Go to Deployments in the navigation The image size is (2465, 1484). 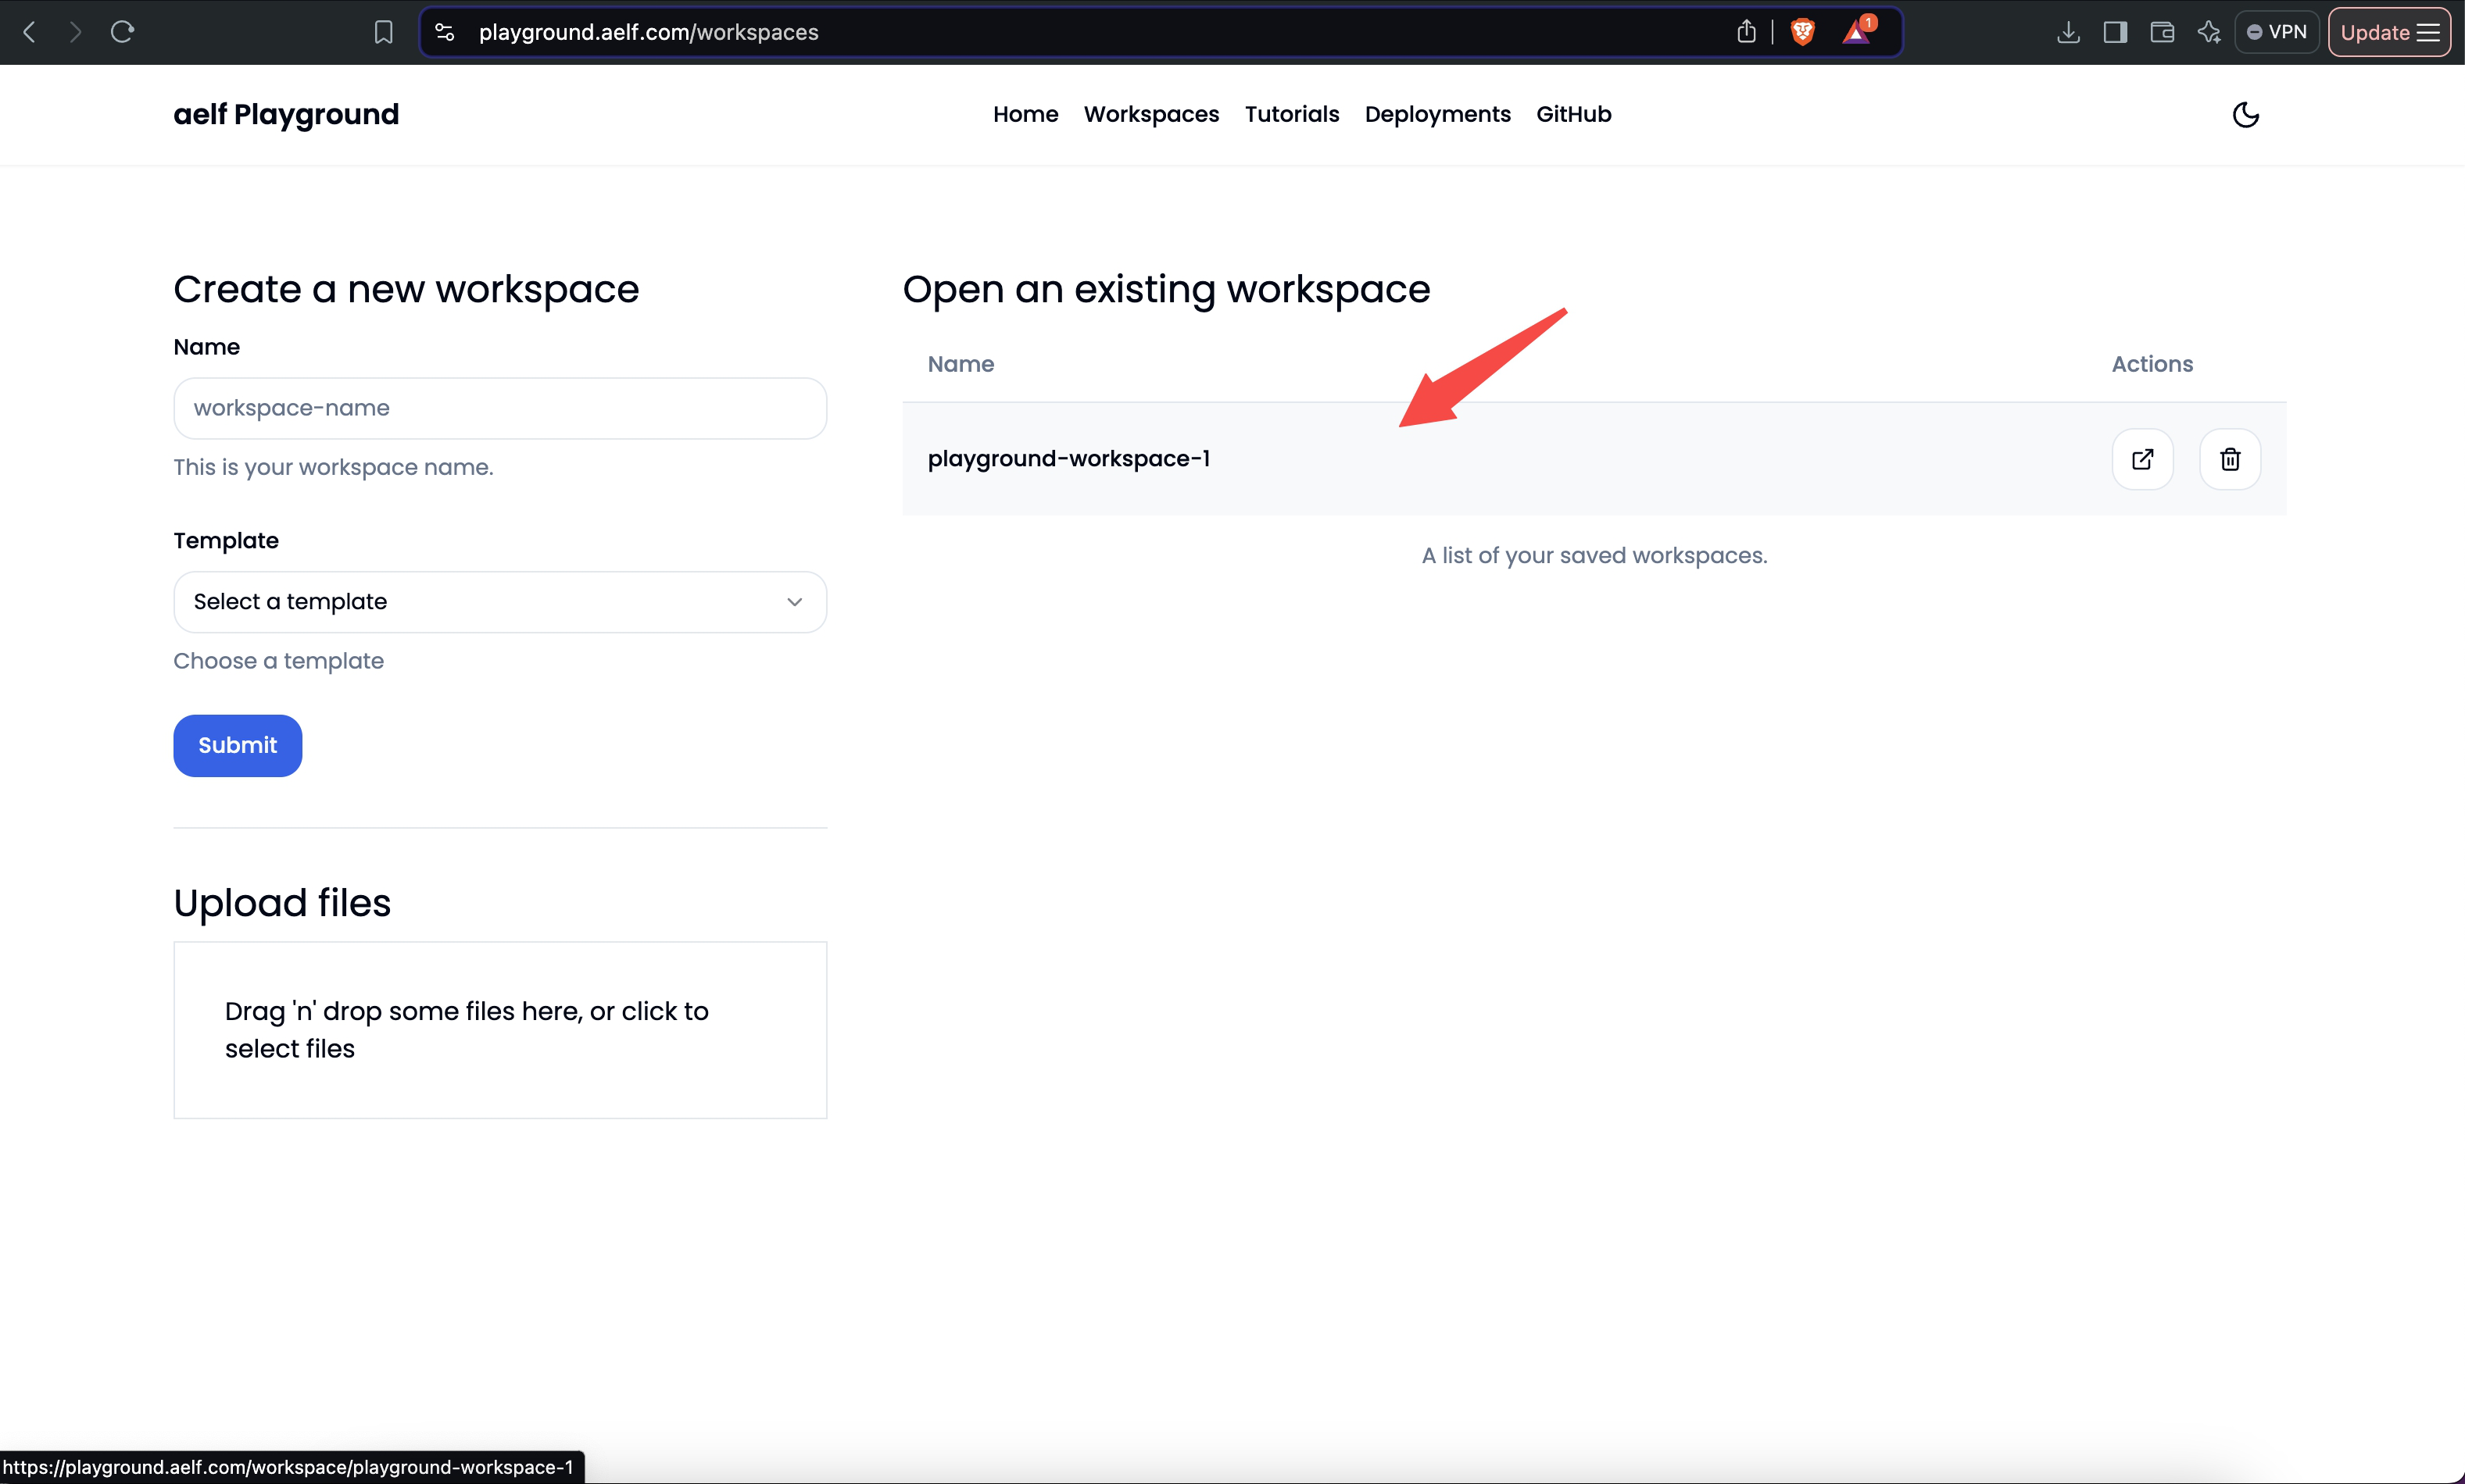[x=1437, y=114]
